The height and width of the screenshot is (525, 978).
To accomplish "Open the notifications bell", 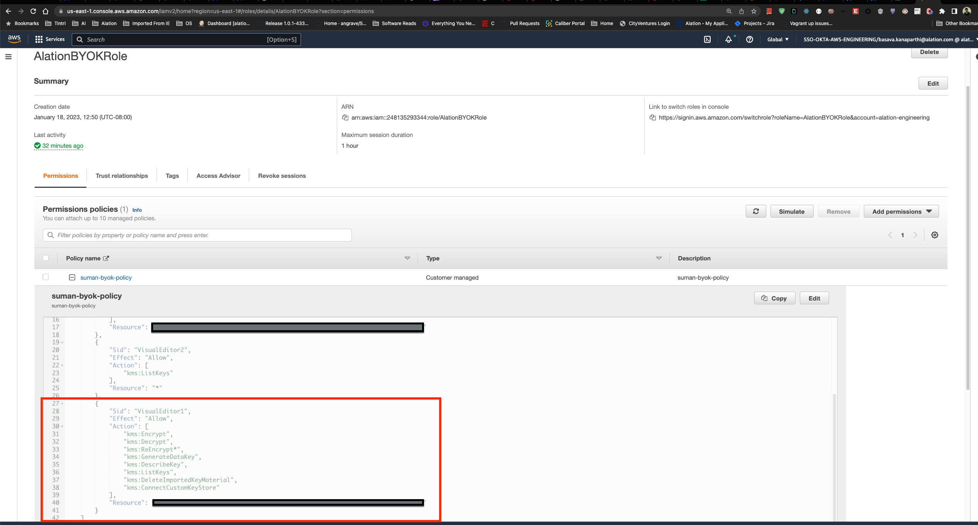I will point(728,39).
